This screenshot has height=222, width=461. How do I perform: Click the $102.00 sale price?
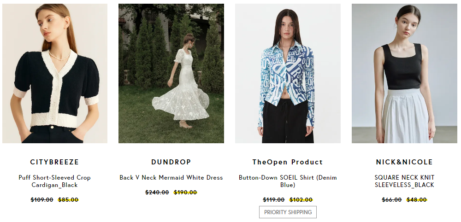(x=301, y=200)
